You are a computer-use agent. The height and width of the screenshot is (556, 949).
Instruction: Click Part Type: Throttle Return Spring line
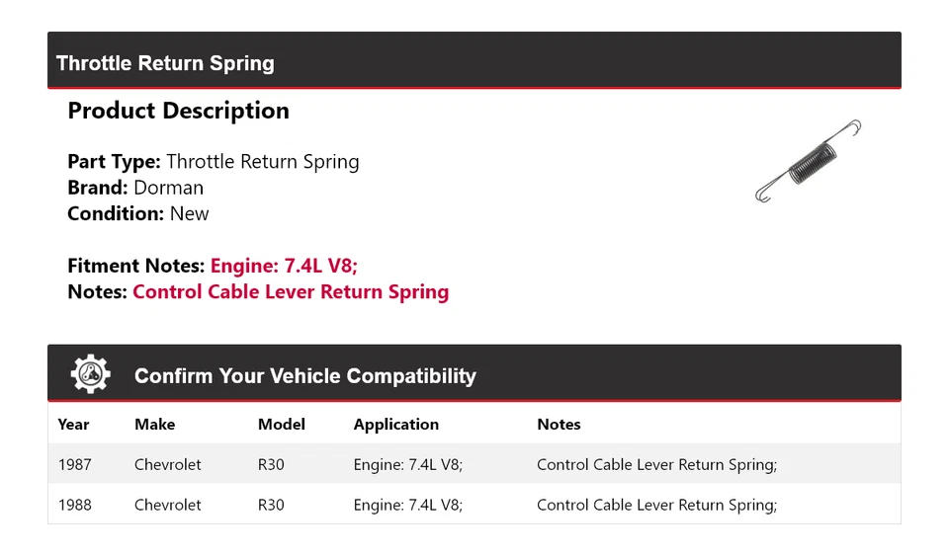click(214, 162)
